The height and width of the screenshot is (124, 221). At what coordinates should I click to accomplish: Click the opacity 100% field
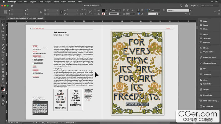click(129, 14)
